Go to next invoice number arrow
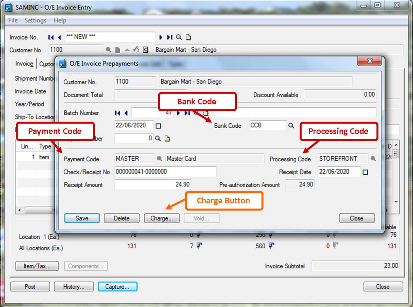Viewport: 413px width, 307px height. [x=161, y=37]
